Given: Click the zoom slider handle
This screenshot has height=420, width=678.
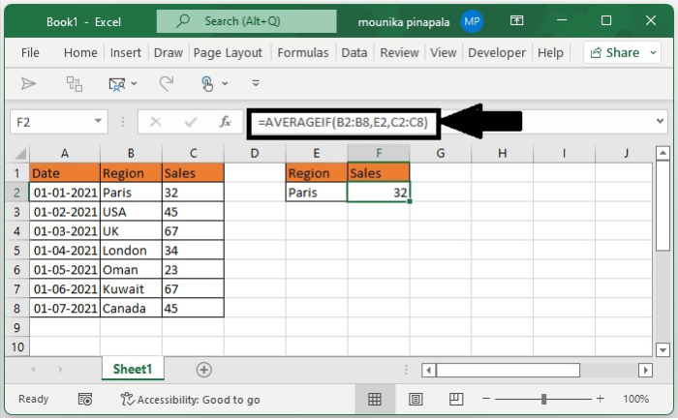Looking at the screenshot, I should tap(543, 399).
